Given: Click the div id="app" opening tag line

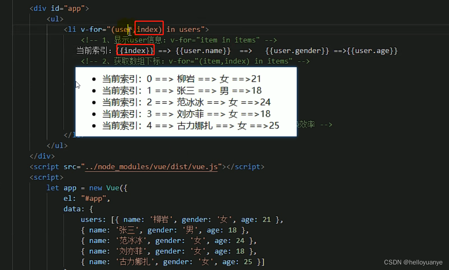Looking at the screenshot, I should tap(59, 8).
